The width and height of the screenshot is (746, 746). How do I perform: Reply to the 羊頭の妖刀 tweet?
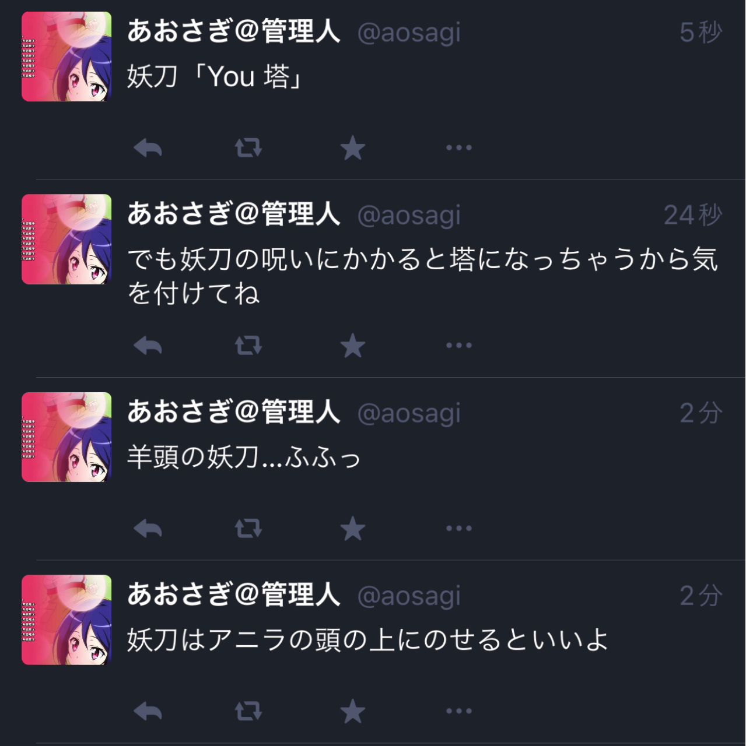[x=148, y=529]
